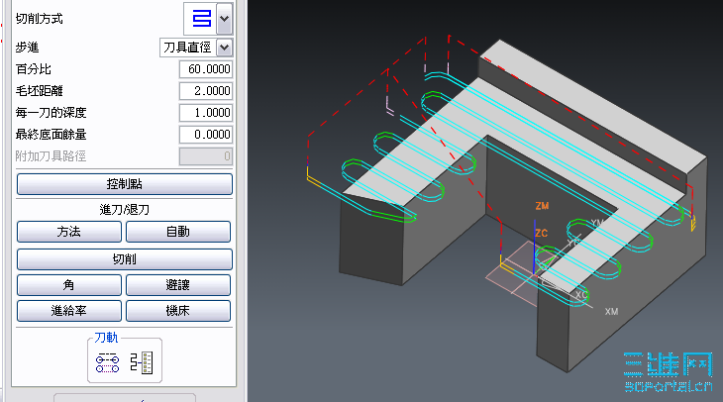The height and width of the screenshot is (402, 723).
Task: Click the disabled 附加刀具路徑 field
Action: point(206,156)
